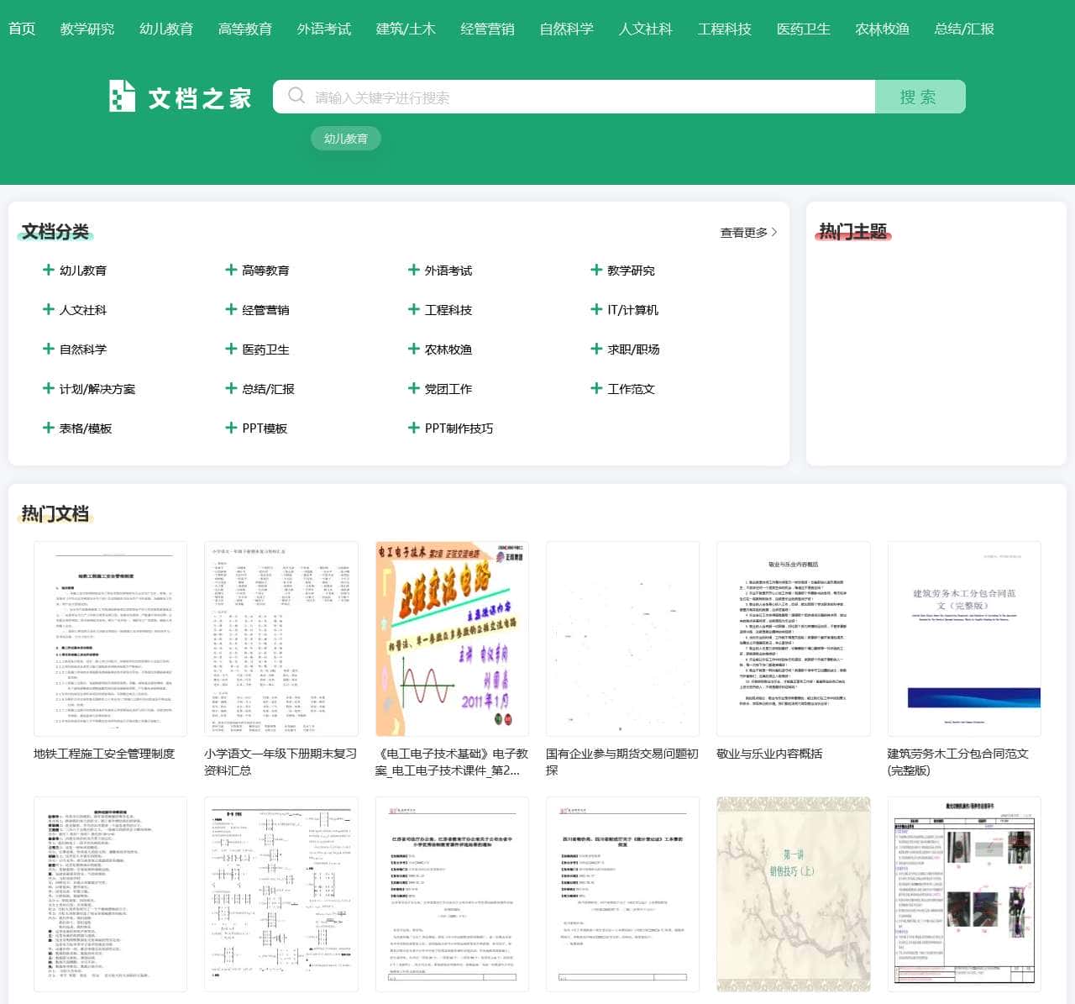This screenshot has width=1075, height=1004.
Task: Click the 幼儿教育 tag under search
Action: pyautogui.click(x=346, y=139)
